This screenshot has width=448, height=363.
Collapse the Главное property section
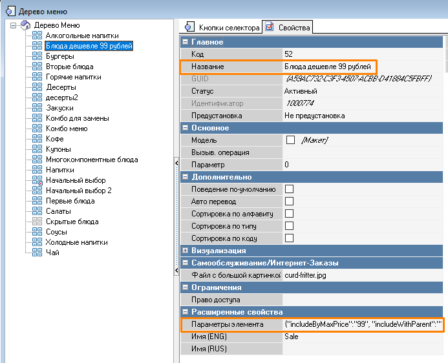(x=186, y=42)
